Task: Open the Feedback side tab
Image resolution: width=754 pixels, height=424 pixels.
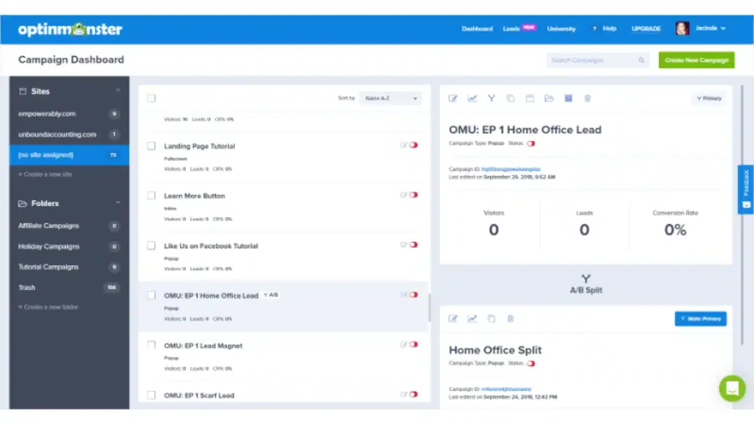Action: point(746,189)
